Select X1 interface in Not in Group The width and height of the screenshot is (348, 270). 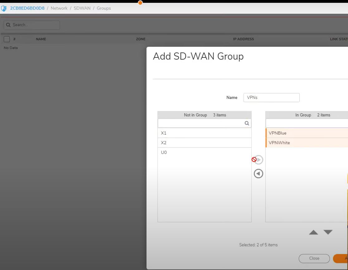204,133
